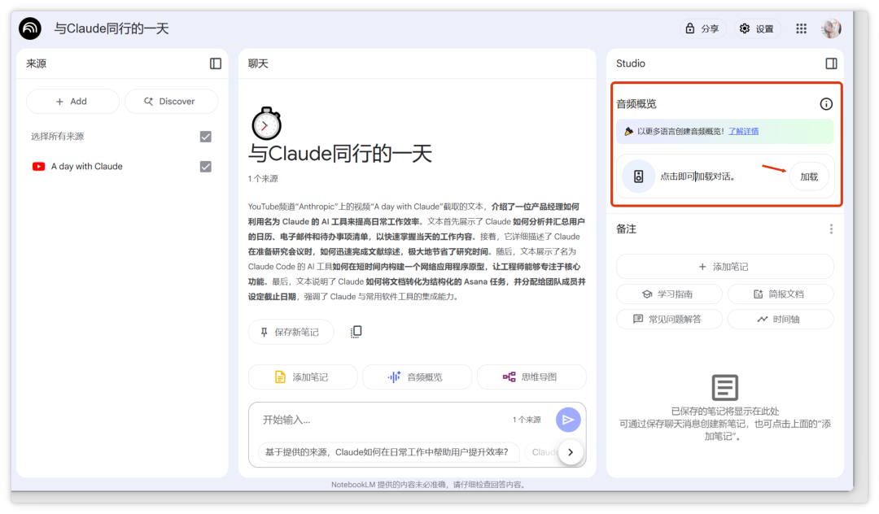Click the 思维导图 chip
The height and width of the screenshot is (514, 879).
pos(531,377)
